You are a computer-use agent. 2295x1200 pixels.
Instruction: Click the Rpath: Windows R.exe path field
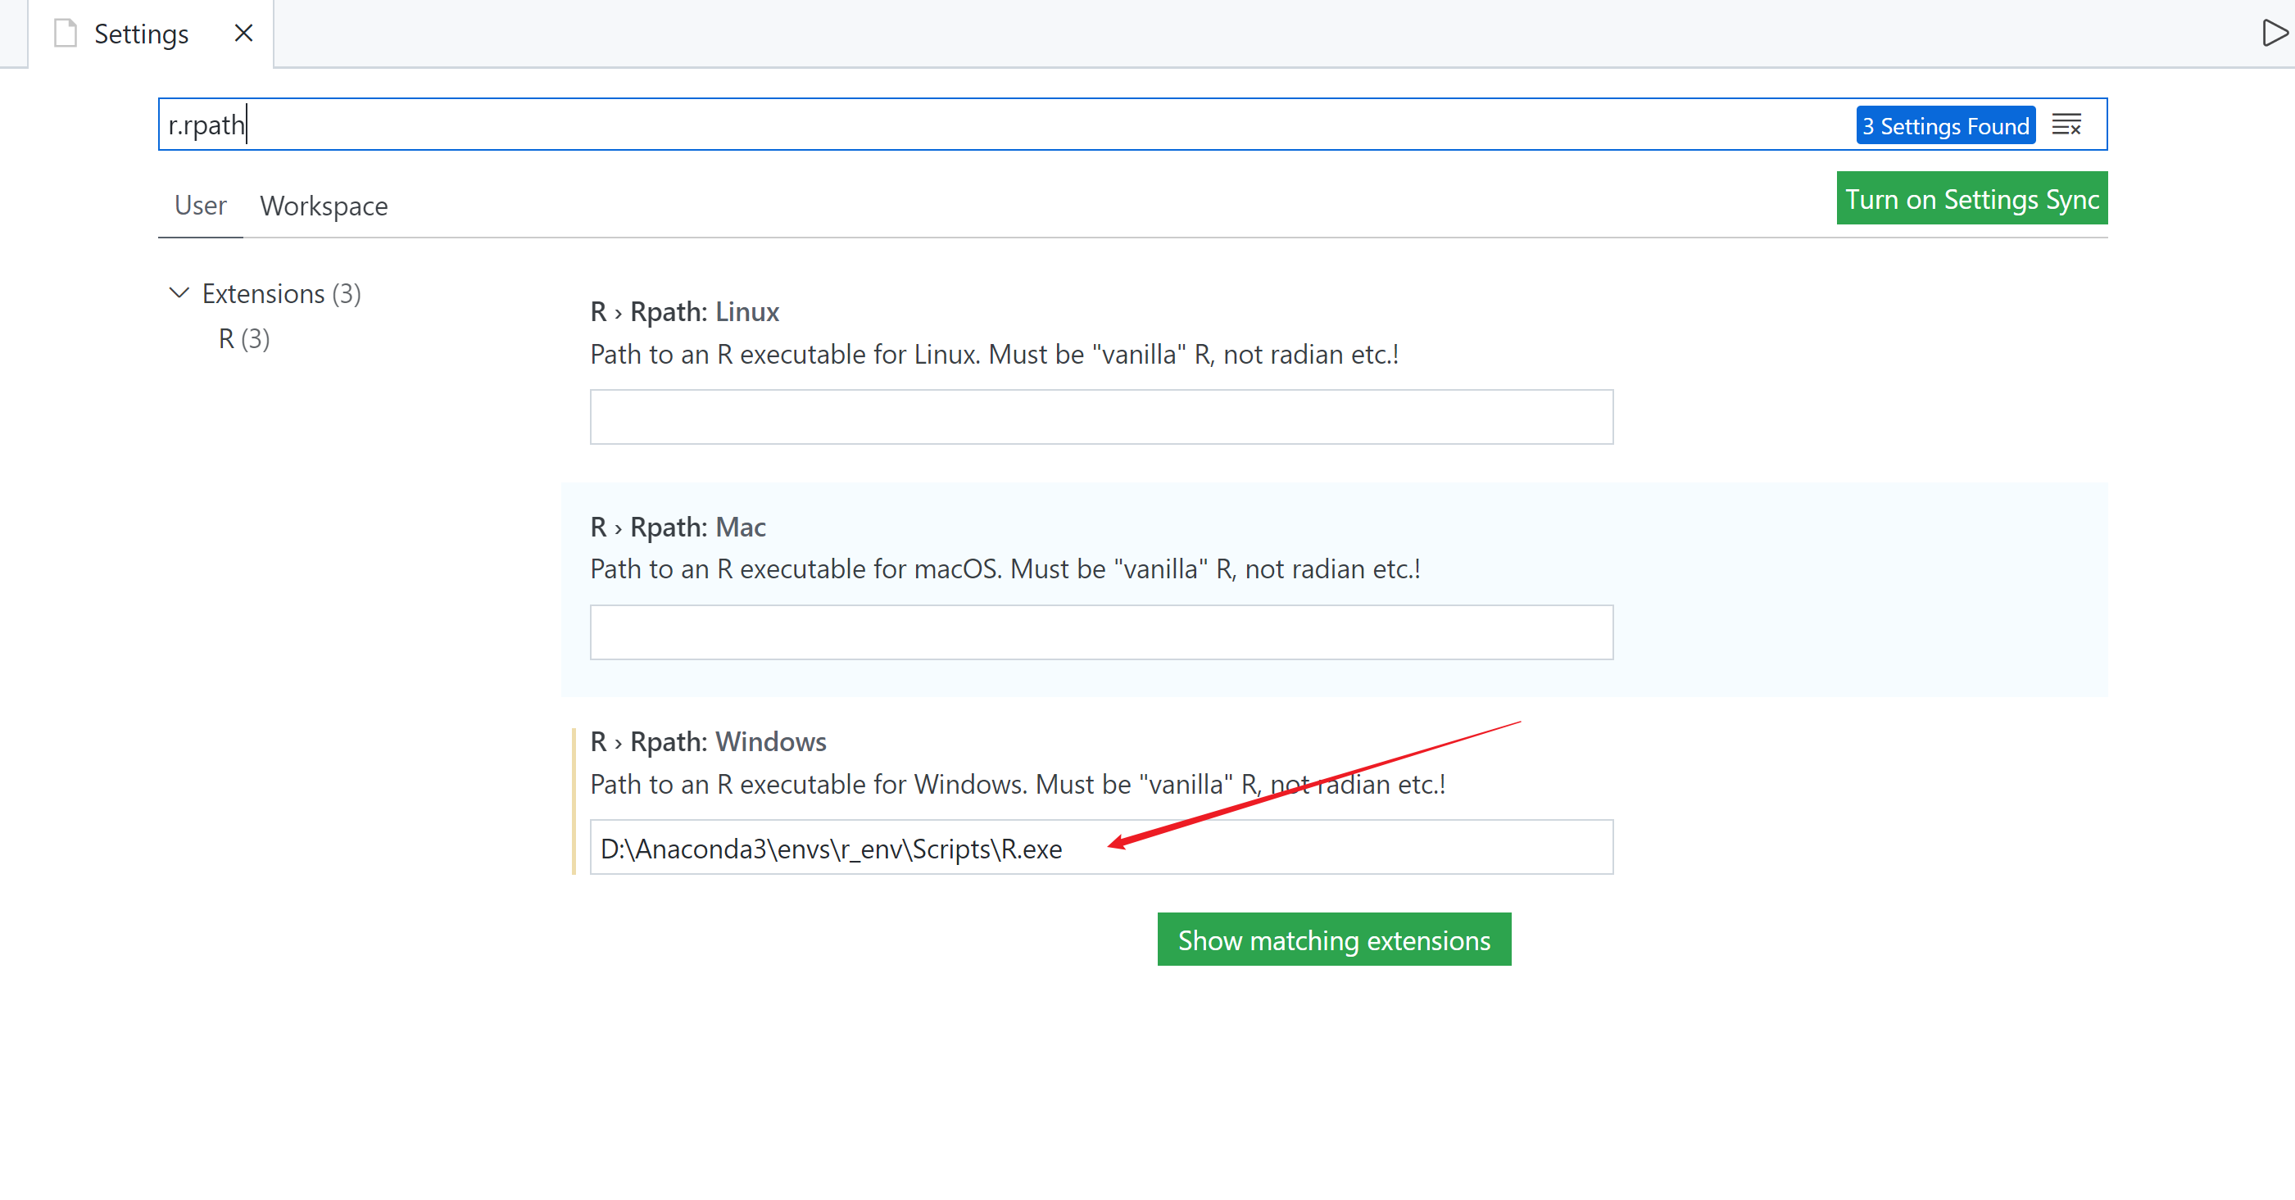click(1100, 848)
